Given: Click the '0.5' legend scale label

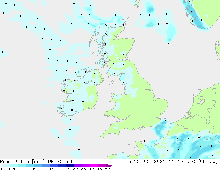Looking at the screenshot, I should tap(12, 169).
